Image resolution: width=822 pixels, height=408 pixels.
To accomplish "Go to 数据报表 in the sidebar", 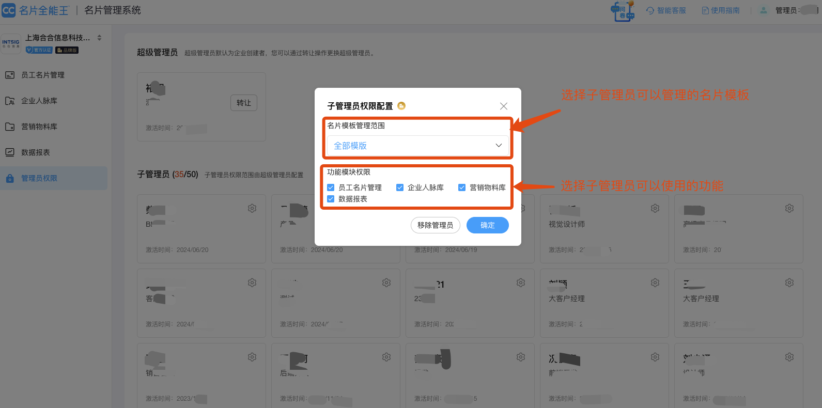I will [36, 152].
